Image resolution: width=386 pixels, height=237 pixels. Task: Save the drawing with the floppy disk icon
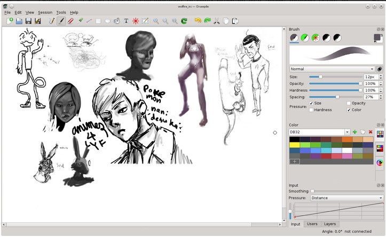[x=28, y=21]
